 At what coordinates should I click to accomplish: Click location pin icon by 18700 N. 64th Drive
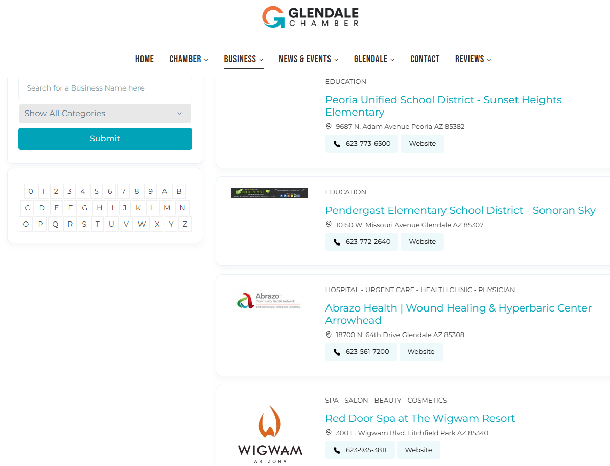point(329,335)
